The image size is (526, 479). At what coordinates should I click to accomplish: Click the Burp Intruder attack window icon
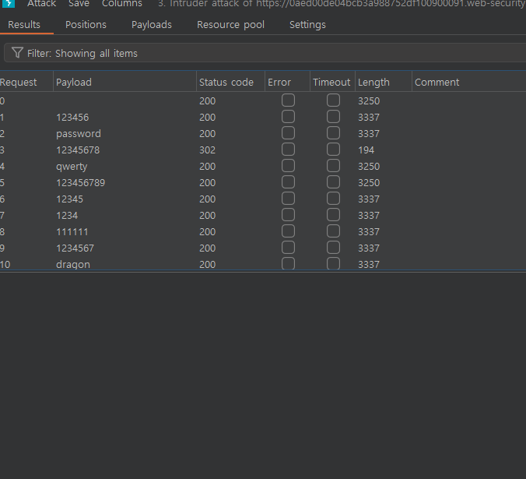9,3
